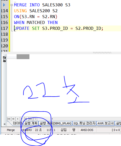The image size is (121, 146).
Task: Click the current statement arrow marker beside MERGE
Action: [x=4, y=5]
